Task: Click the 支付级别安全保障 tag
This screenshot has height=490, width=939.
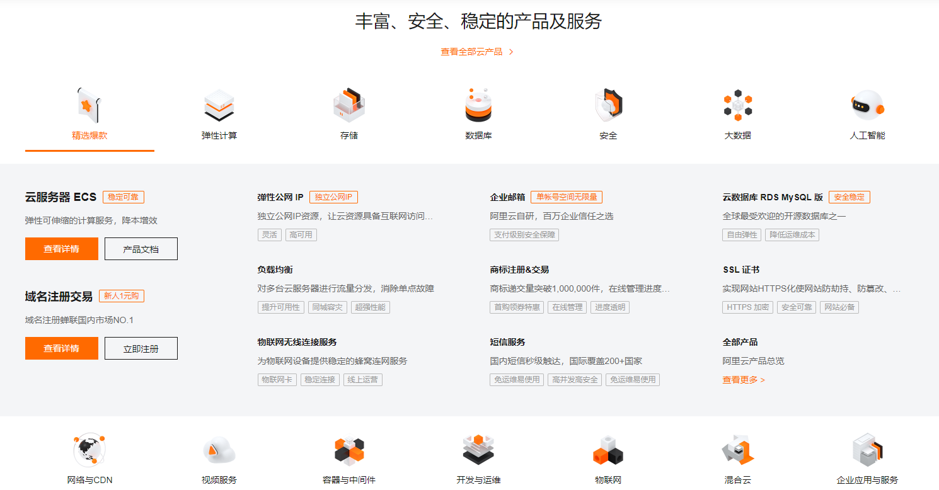Action: coord(524,235)
